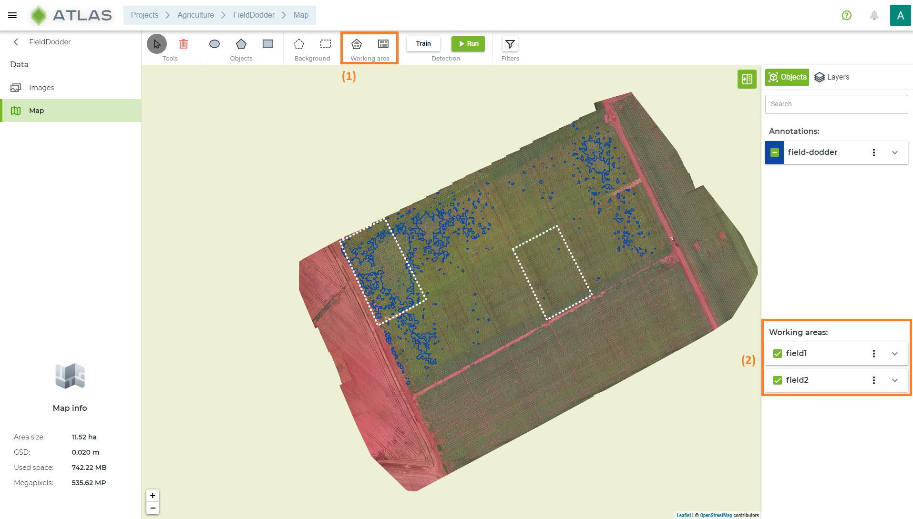
Task: Uncheck the field1 working area checkbox
Action: pyautogui.click(x=778, y=354)
